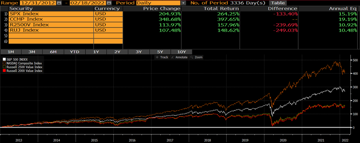
Task: Click the Period field showing Daily
Action: tap(158, 3)
